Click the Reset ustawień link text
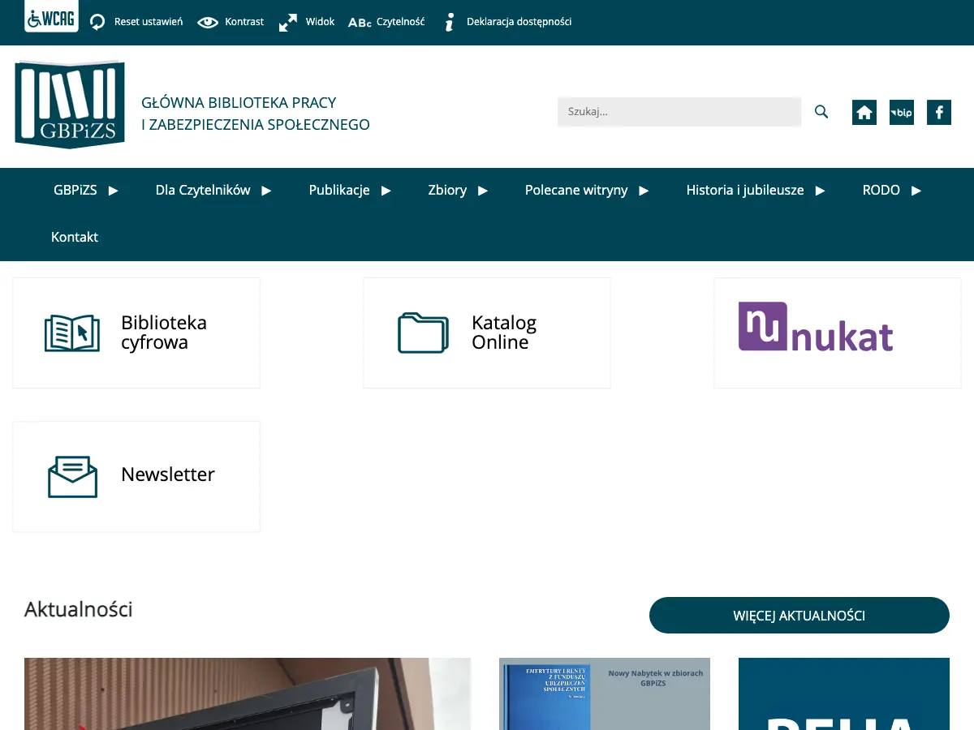Image resolution: width=974 pixels, height=730 pixels. click(149, 22)
